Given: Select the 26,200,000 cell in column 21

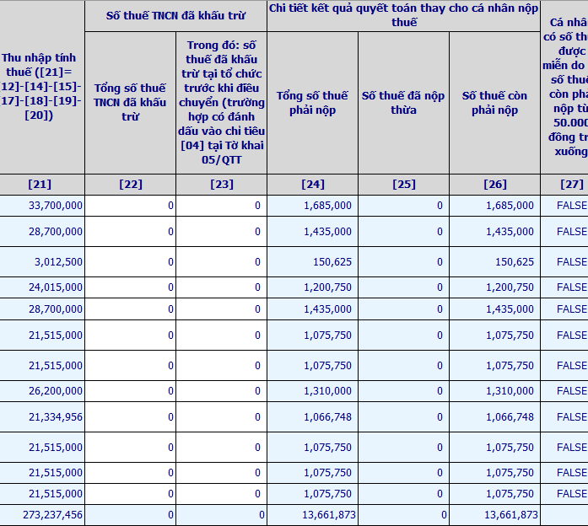Looking at the screenshot, I should [55, 391].
